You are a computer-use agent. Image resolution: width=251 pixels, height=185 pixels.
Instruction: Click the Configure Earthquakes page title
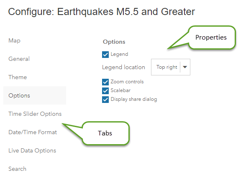[x=102, y=12]
